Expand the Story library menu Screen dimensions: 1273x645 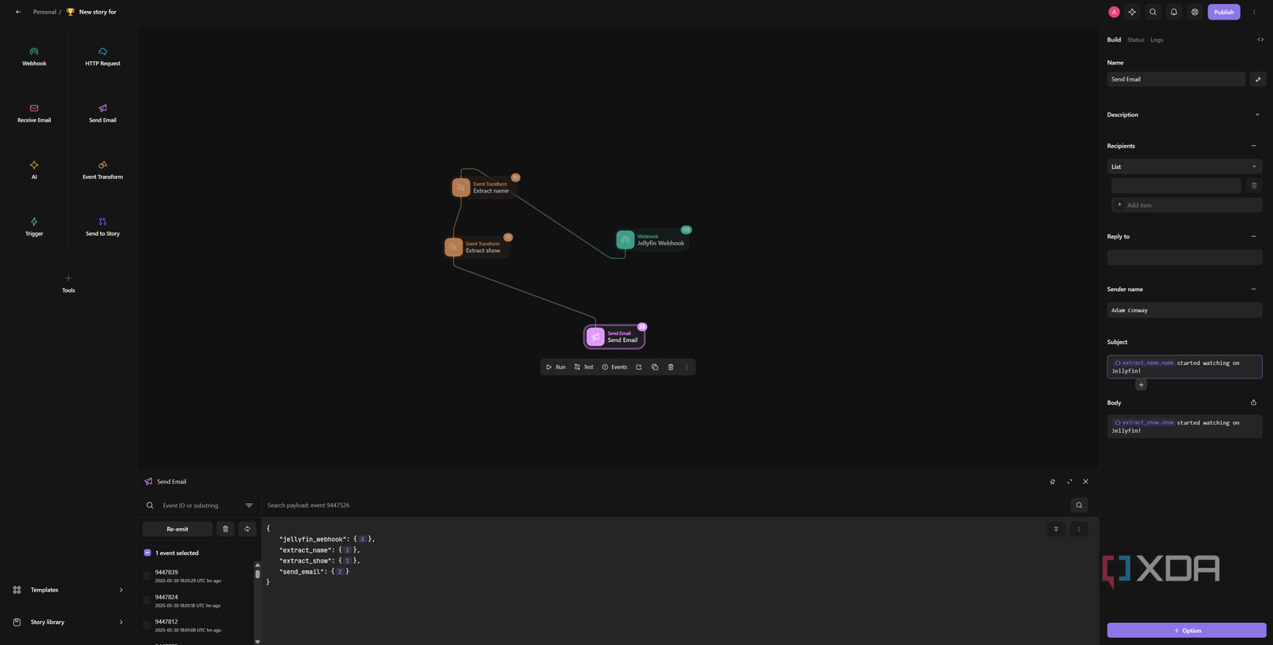[x=69, y=622]
